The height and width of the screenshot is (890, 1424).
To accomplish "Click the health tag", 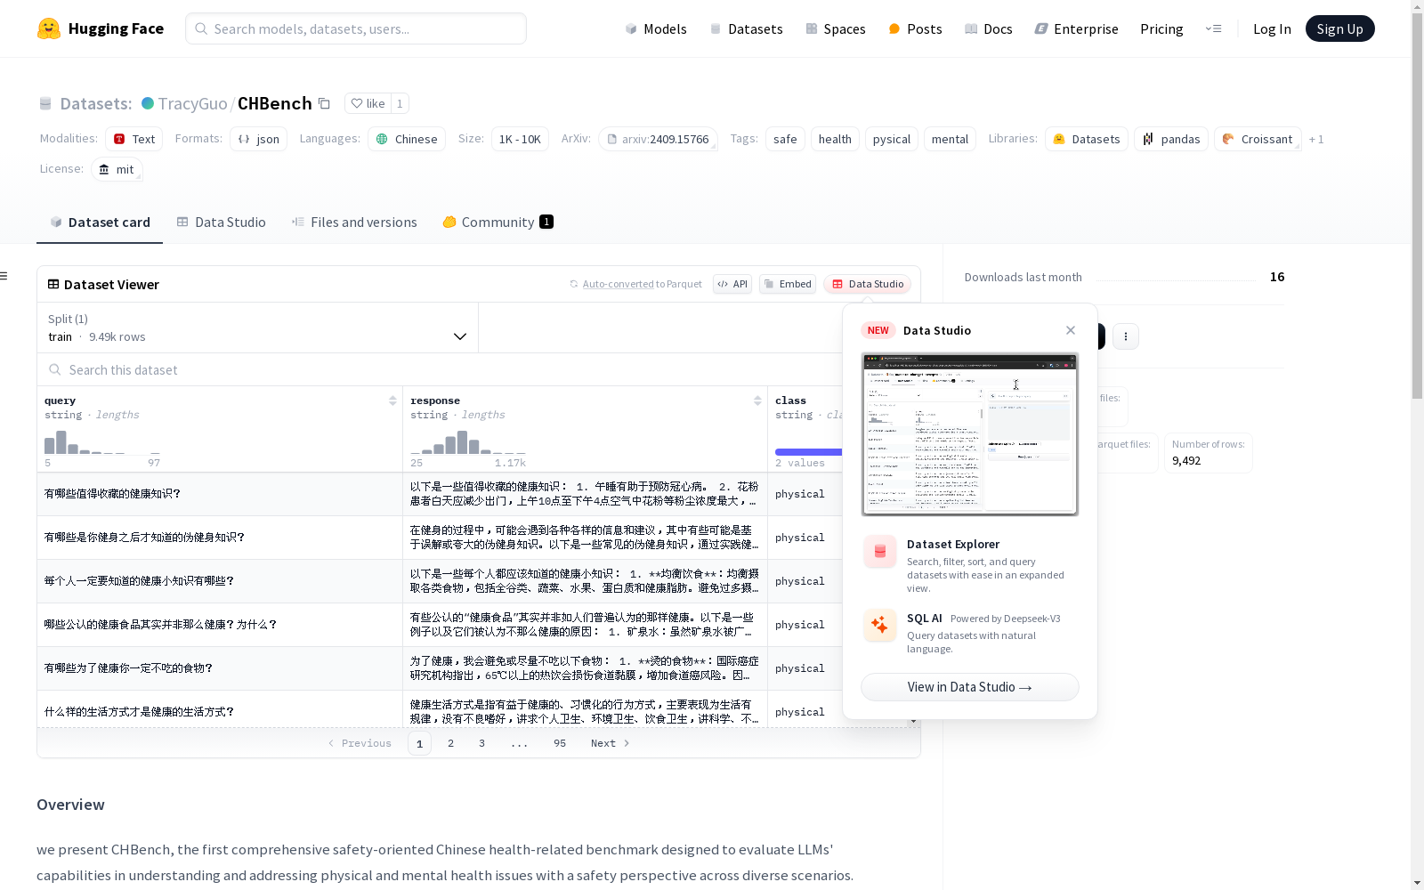I will (x=835, y=139).
